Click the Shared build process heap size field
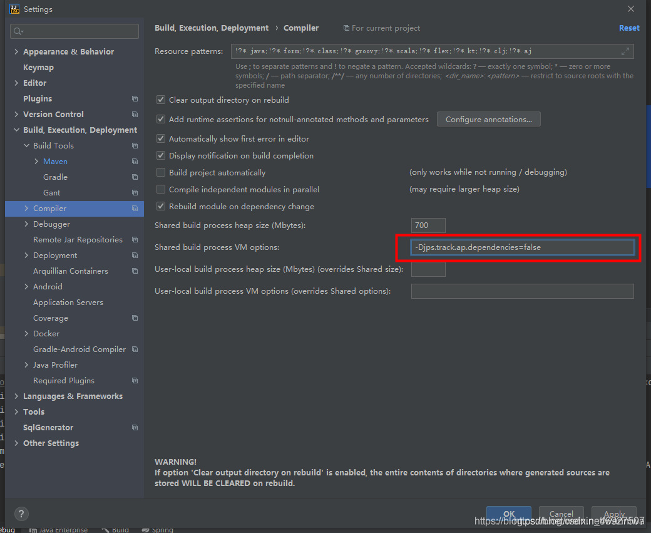The image size is (651, 533). pos(428,225)
